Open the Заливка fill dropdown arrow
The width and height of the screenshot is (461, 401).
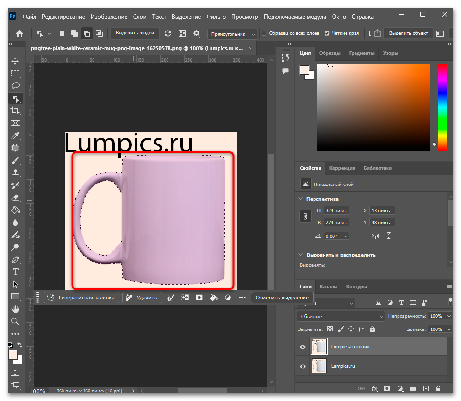449,329
